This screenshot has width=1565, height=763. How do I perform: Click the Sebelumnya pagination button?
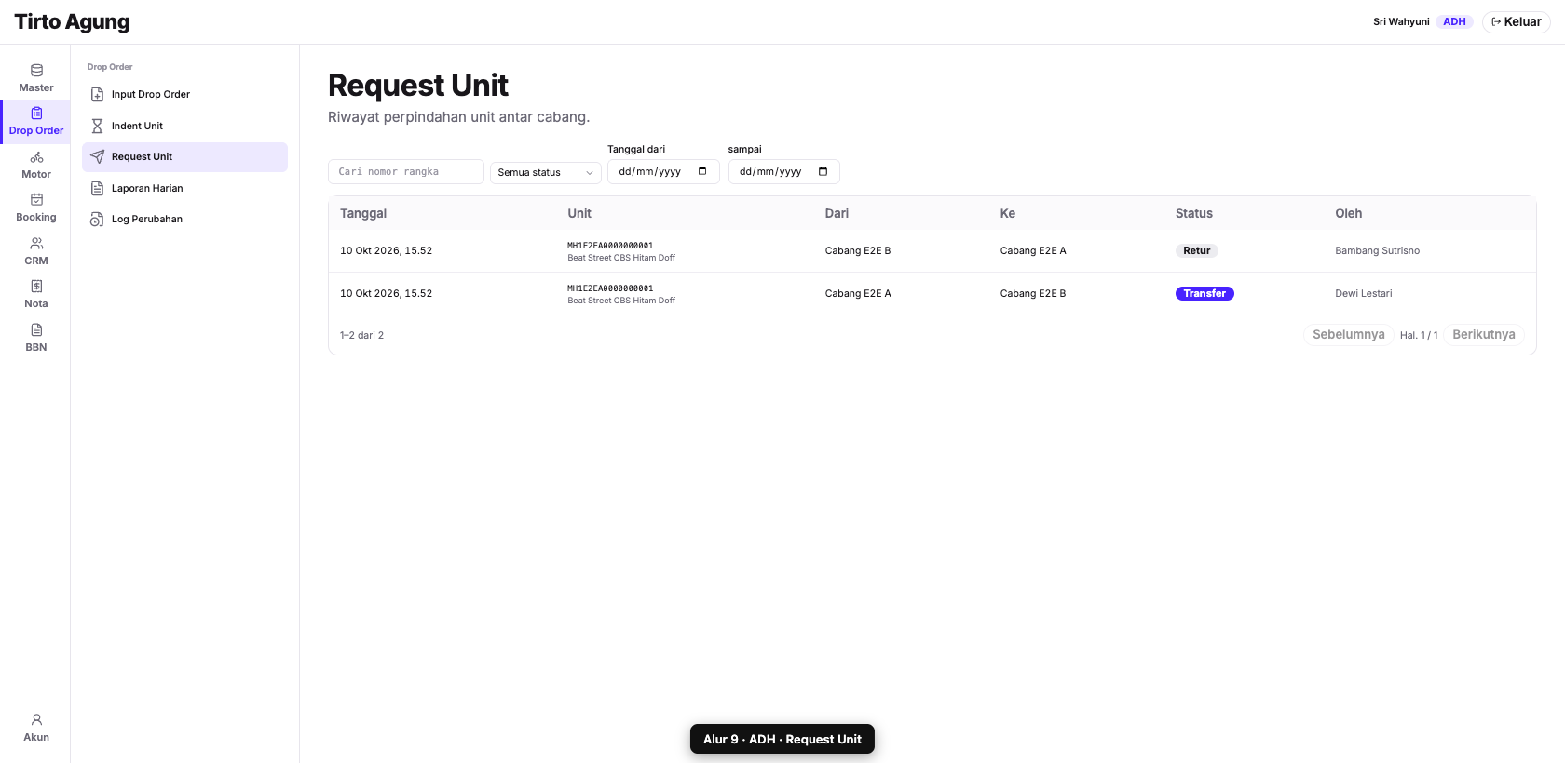[x=1348, y=335]
